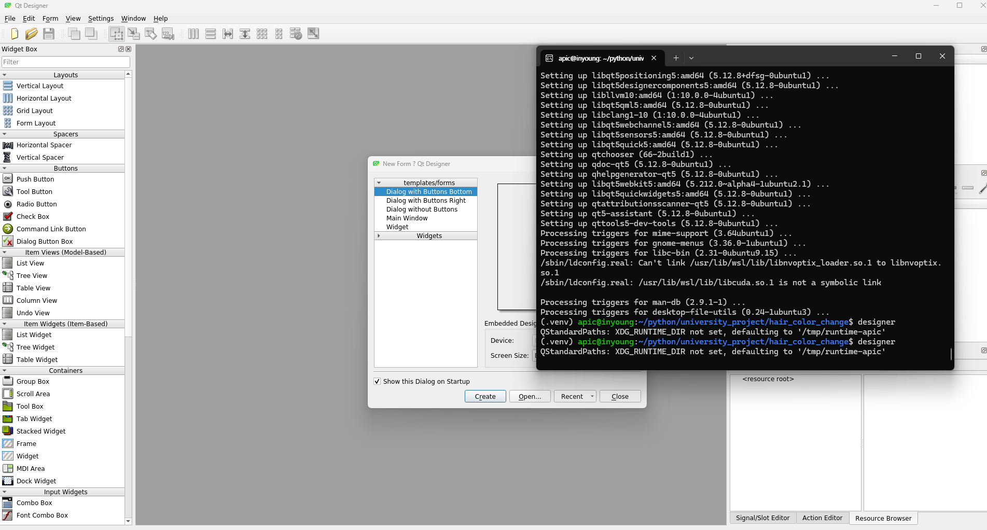Select the Tree View widget icon
The image size is (987, 530).
click(x=8, y=275)
